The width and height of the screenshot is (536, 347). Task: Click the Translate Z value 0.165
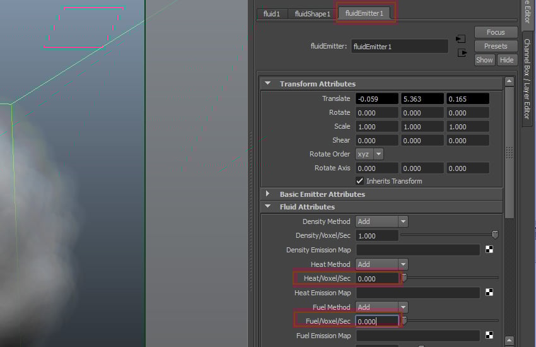coord(468,99)
